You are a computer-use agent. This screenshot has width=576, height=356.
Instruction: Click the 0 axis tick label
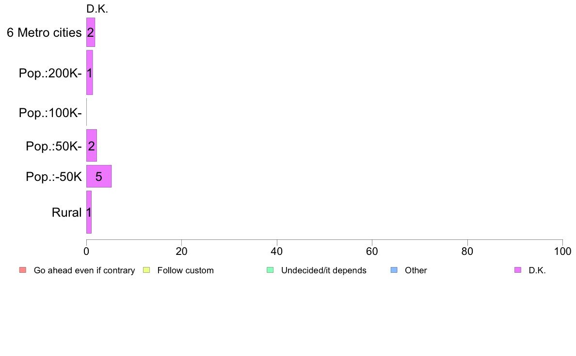[86, 251]
